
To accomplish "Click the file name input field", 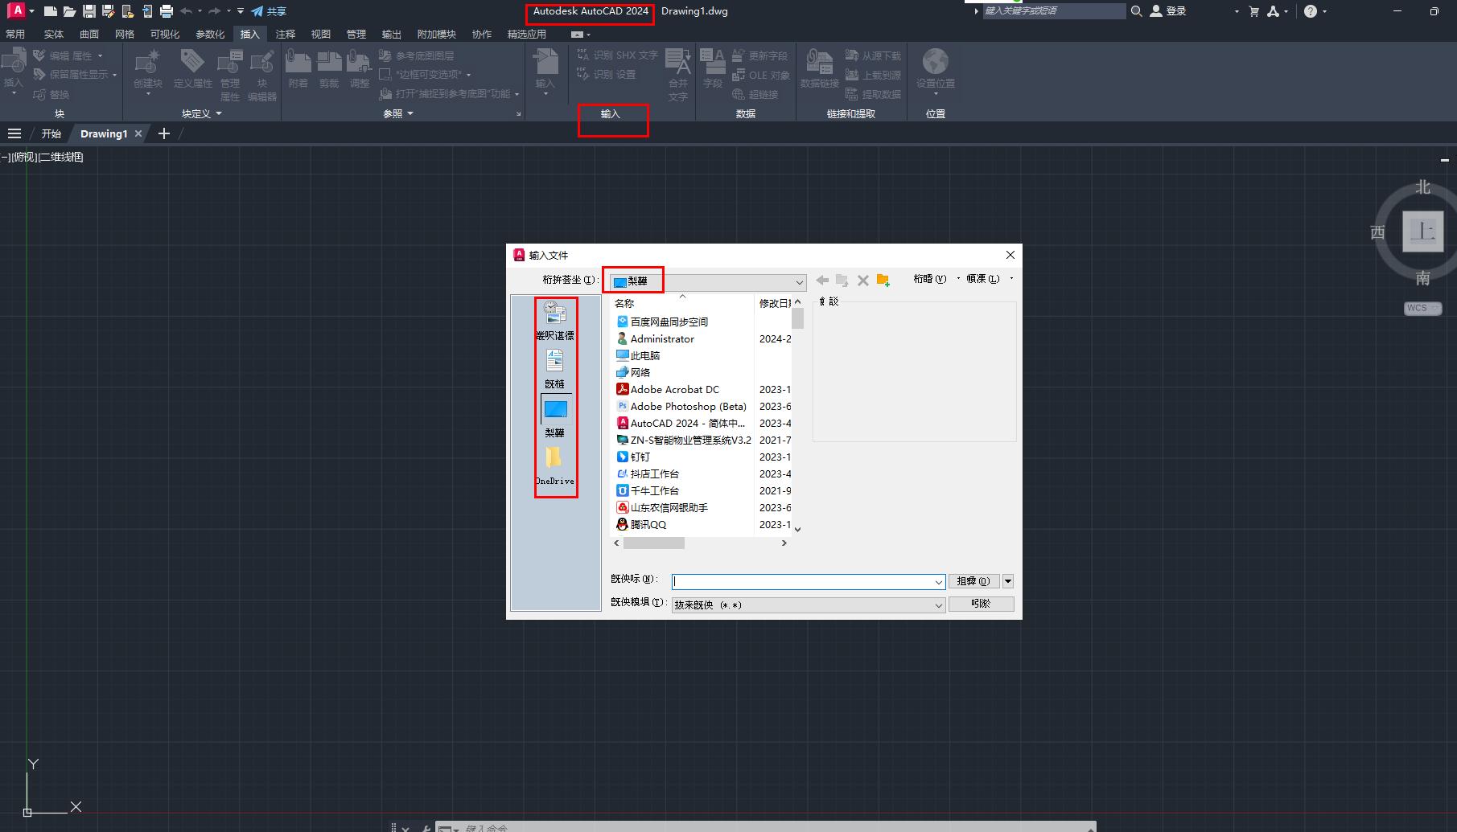I will coord(809,582).
